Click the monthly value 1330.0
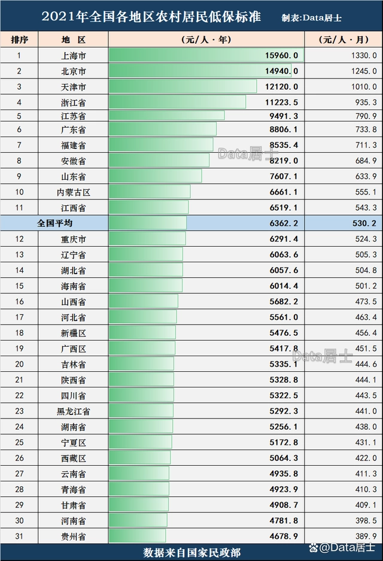 point(364,56)
